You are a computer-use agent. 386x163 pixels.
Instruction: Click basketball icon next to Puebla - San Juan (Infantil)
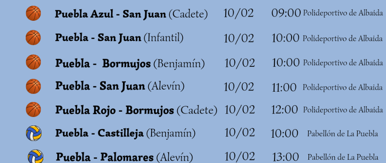click(33, 38)
